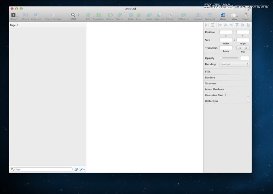Align layers to vertical middle
Screen dimensions: 273x194
point(243,25)
